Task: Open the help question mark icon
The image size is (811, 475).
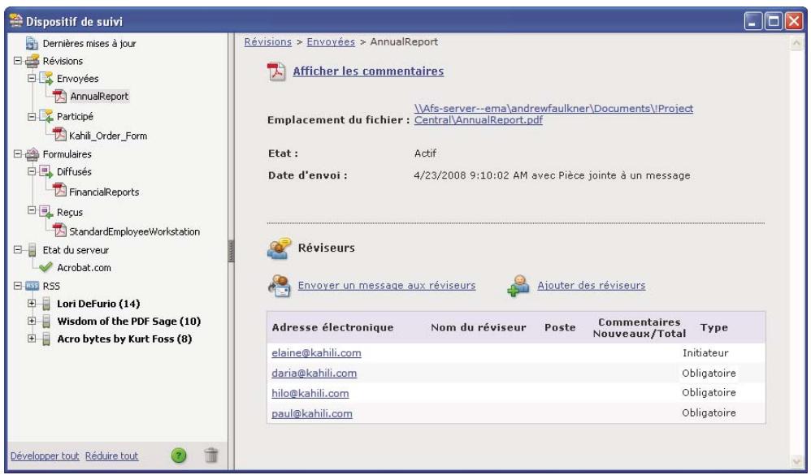Action: coord(179,456)
